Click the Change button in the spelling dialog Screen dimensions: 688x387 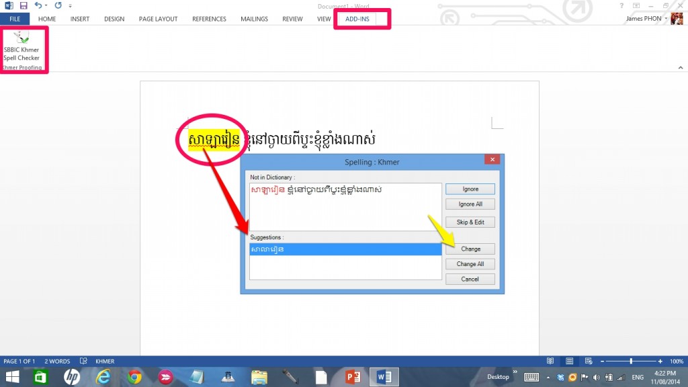coord(470,248)
